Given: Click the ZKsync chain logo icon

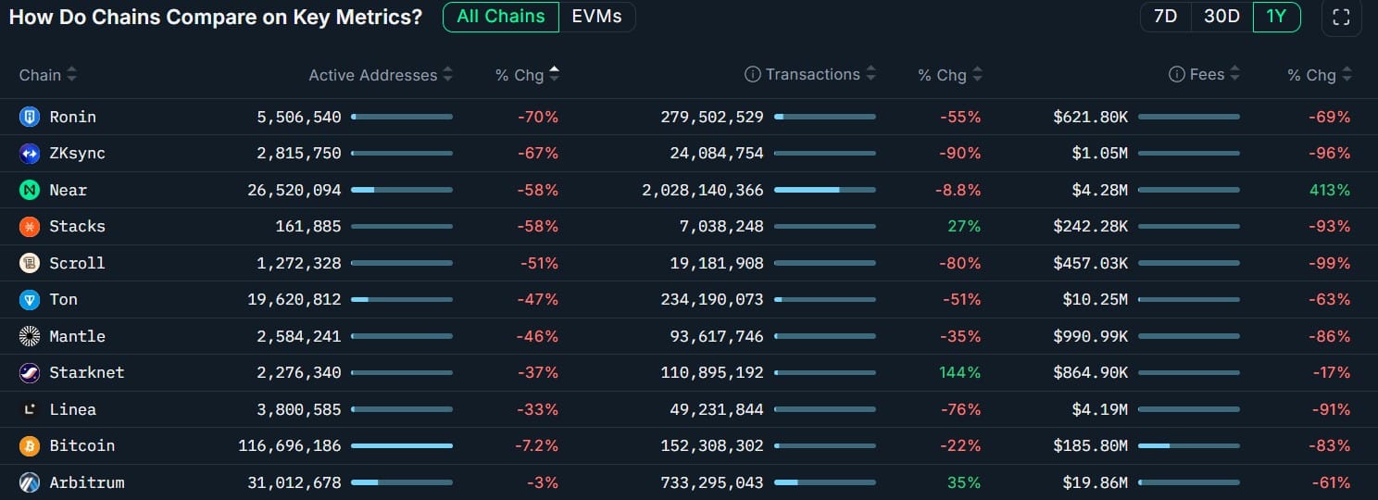Looking at the screenshot, I should click(x=30, y=154).
